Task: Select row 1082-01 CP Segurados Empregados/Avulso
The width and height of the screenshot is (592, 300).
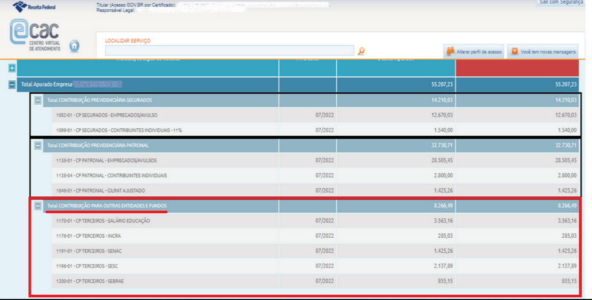Action: pyautogui.click(x=315, y=115)
